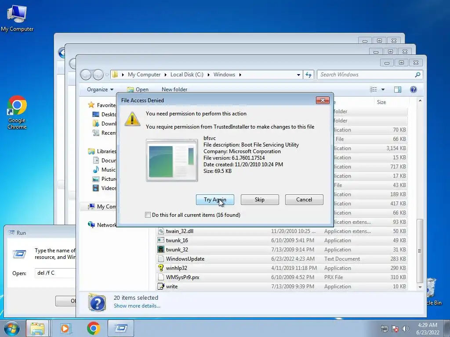The height and width of the screenshot is (337, 450).
Task: Check 'Do this for all current items'
Action: point(148,215)
